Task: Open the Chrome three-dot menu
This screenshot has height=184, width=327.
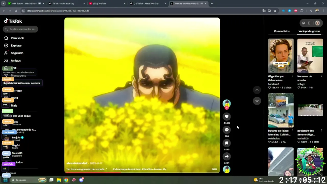Action: (323, 11)
